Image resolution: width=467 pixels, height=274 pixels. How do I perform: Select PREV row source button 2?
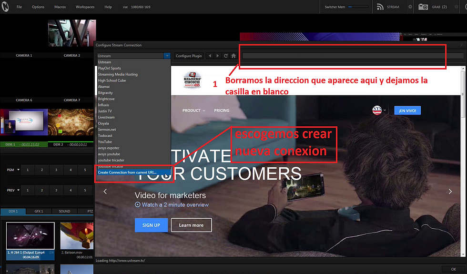click(42, 190)
